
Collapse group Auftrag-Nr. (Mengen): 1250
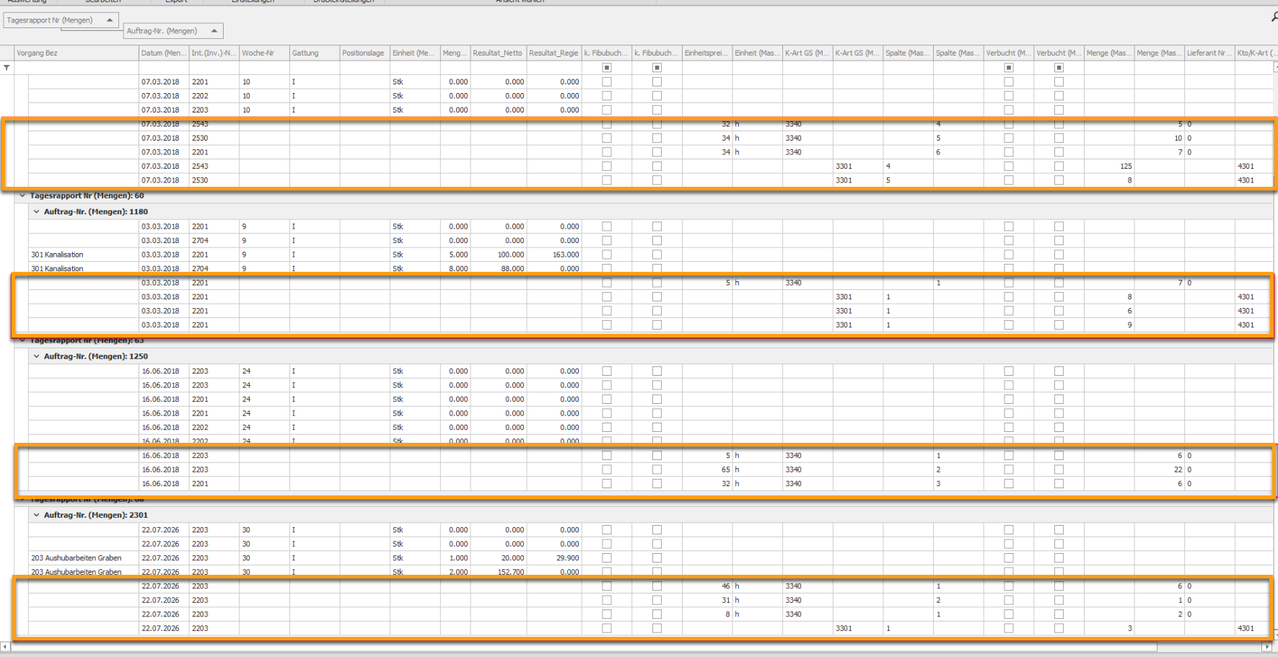[x=36, y=356]
